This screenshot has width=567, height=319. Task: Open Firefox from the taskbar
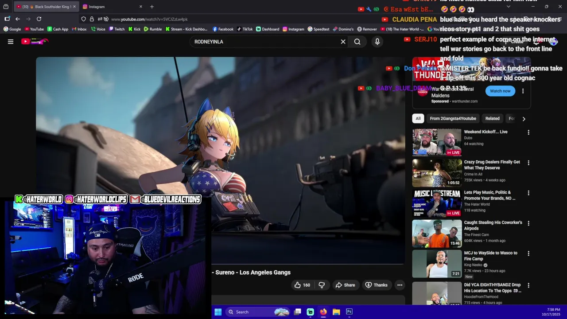pyautogui.click(x=323, y=312)
